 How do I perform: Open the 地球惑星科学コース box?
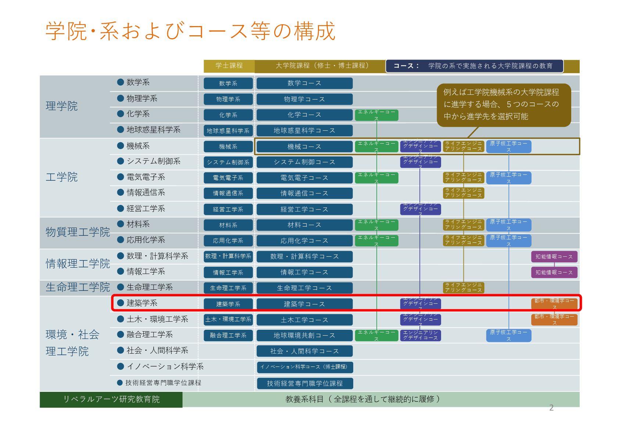click(304, 131)
